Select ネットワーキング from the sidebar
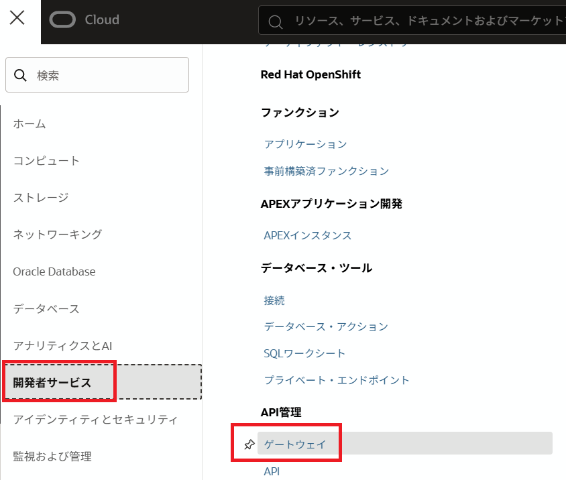The image size is (566, 480). (58, 235)
